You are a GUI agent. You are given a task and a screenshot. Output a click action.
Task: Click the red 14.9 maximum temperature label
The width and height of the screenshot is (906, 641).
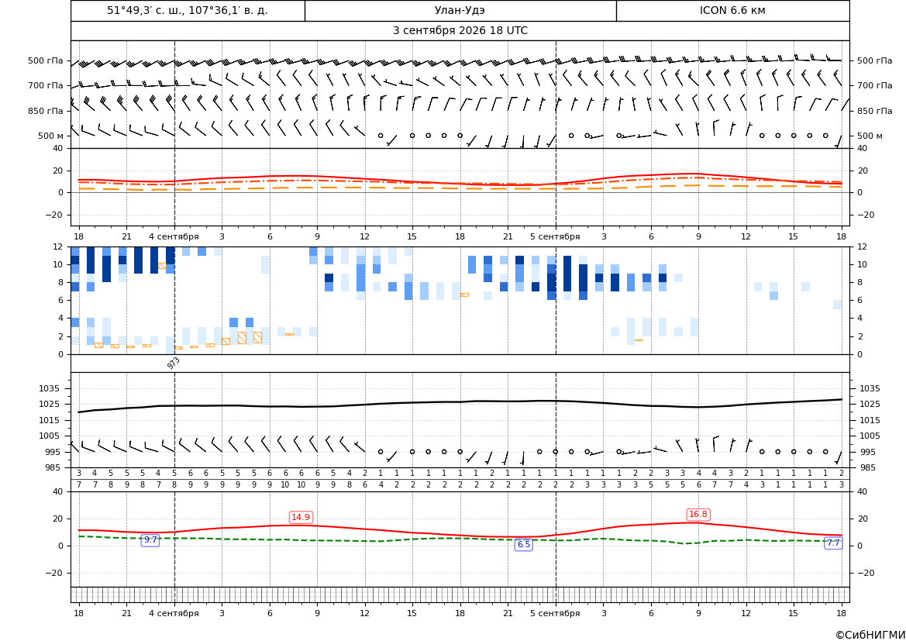[301, 517]
